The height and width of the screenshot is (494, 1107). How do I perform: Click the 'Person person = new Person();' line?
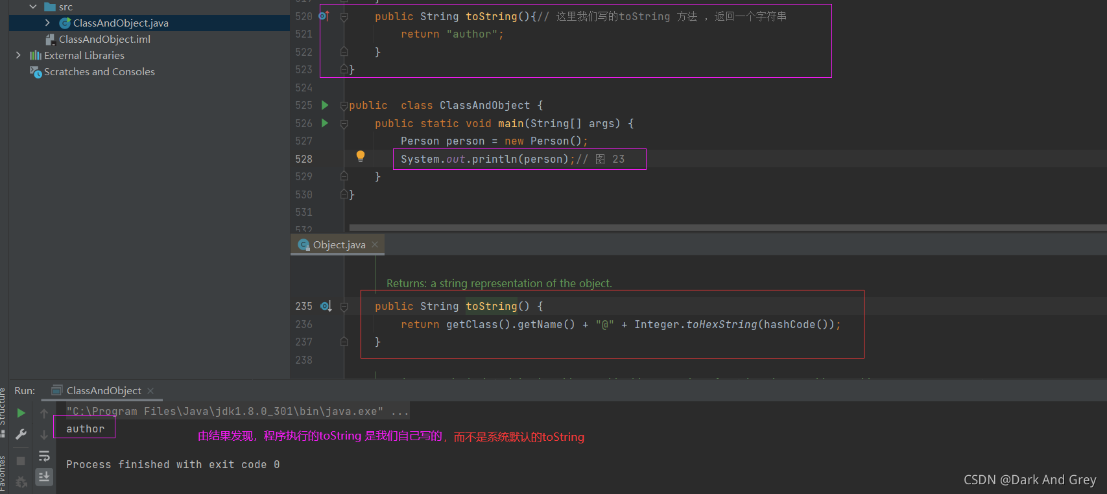[x=494, y=141]
